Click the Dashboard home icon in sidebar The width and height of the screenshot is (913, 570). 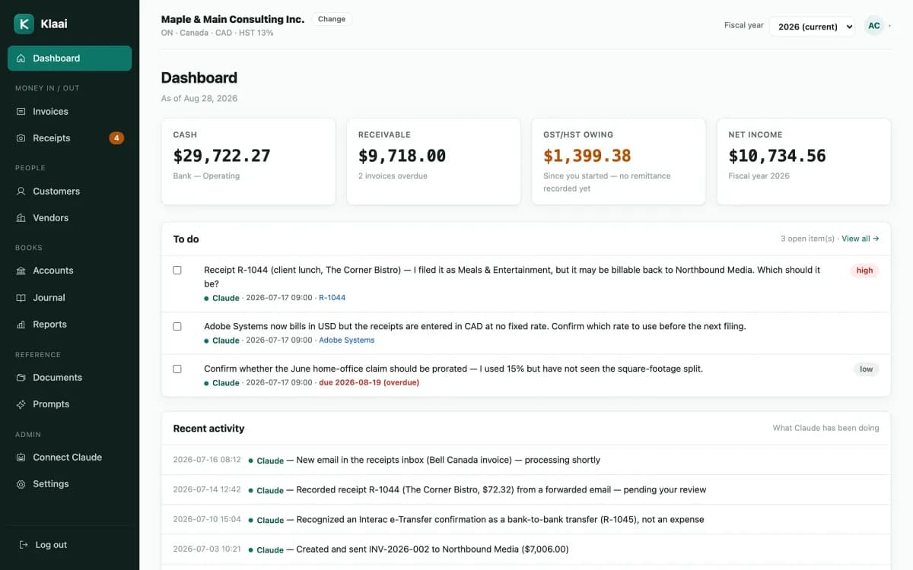21,59
